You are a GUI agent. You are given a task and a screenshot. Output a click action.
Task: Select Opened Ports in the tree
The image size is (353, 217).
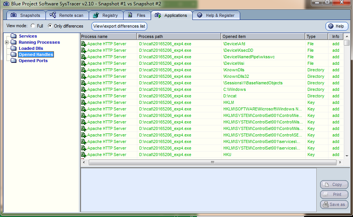[x=33, y=61]
